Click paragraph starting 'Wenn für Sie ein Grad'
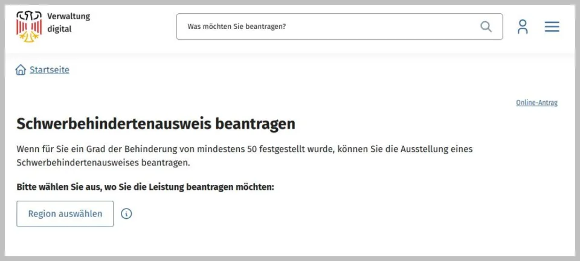This screenshot has height=261, width=580. click(245, 156)
